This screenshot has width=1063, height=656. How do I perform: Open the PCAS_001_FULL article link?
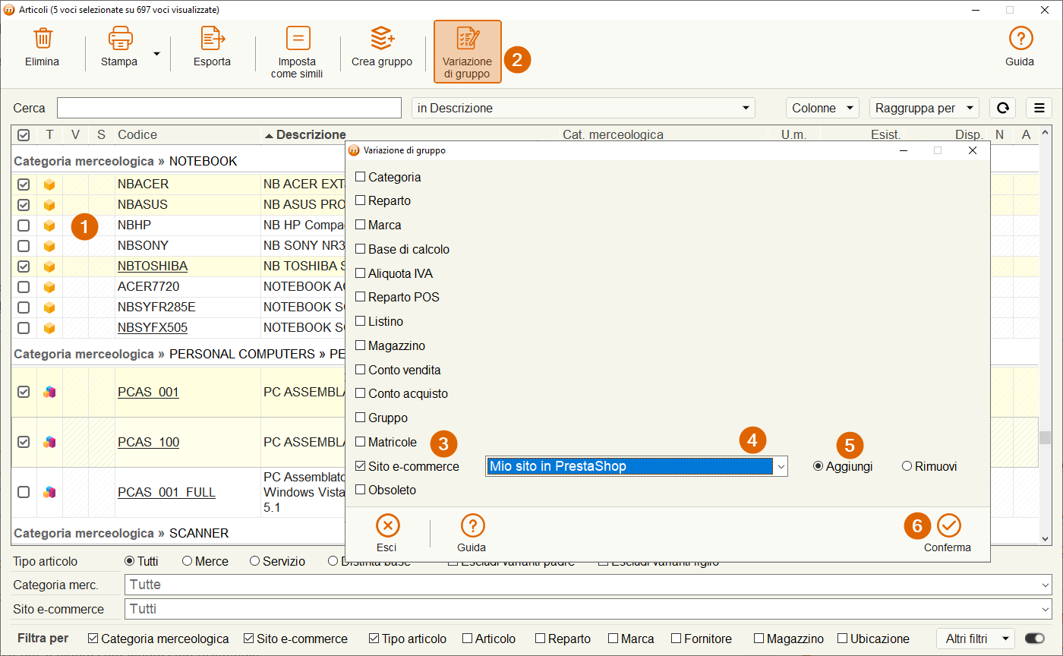point(166,492)
